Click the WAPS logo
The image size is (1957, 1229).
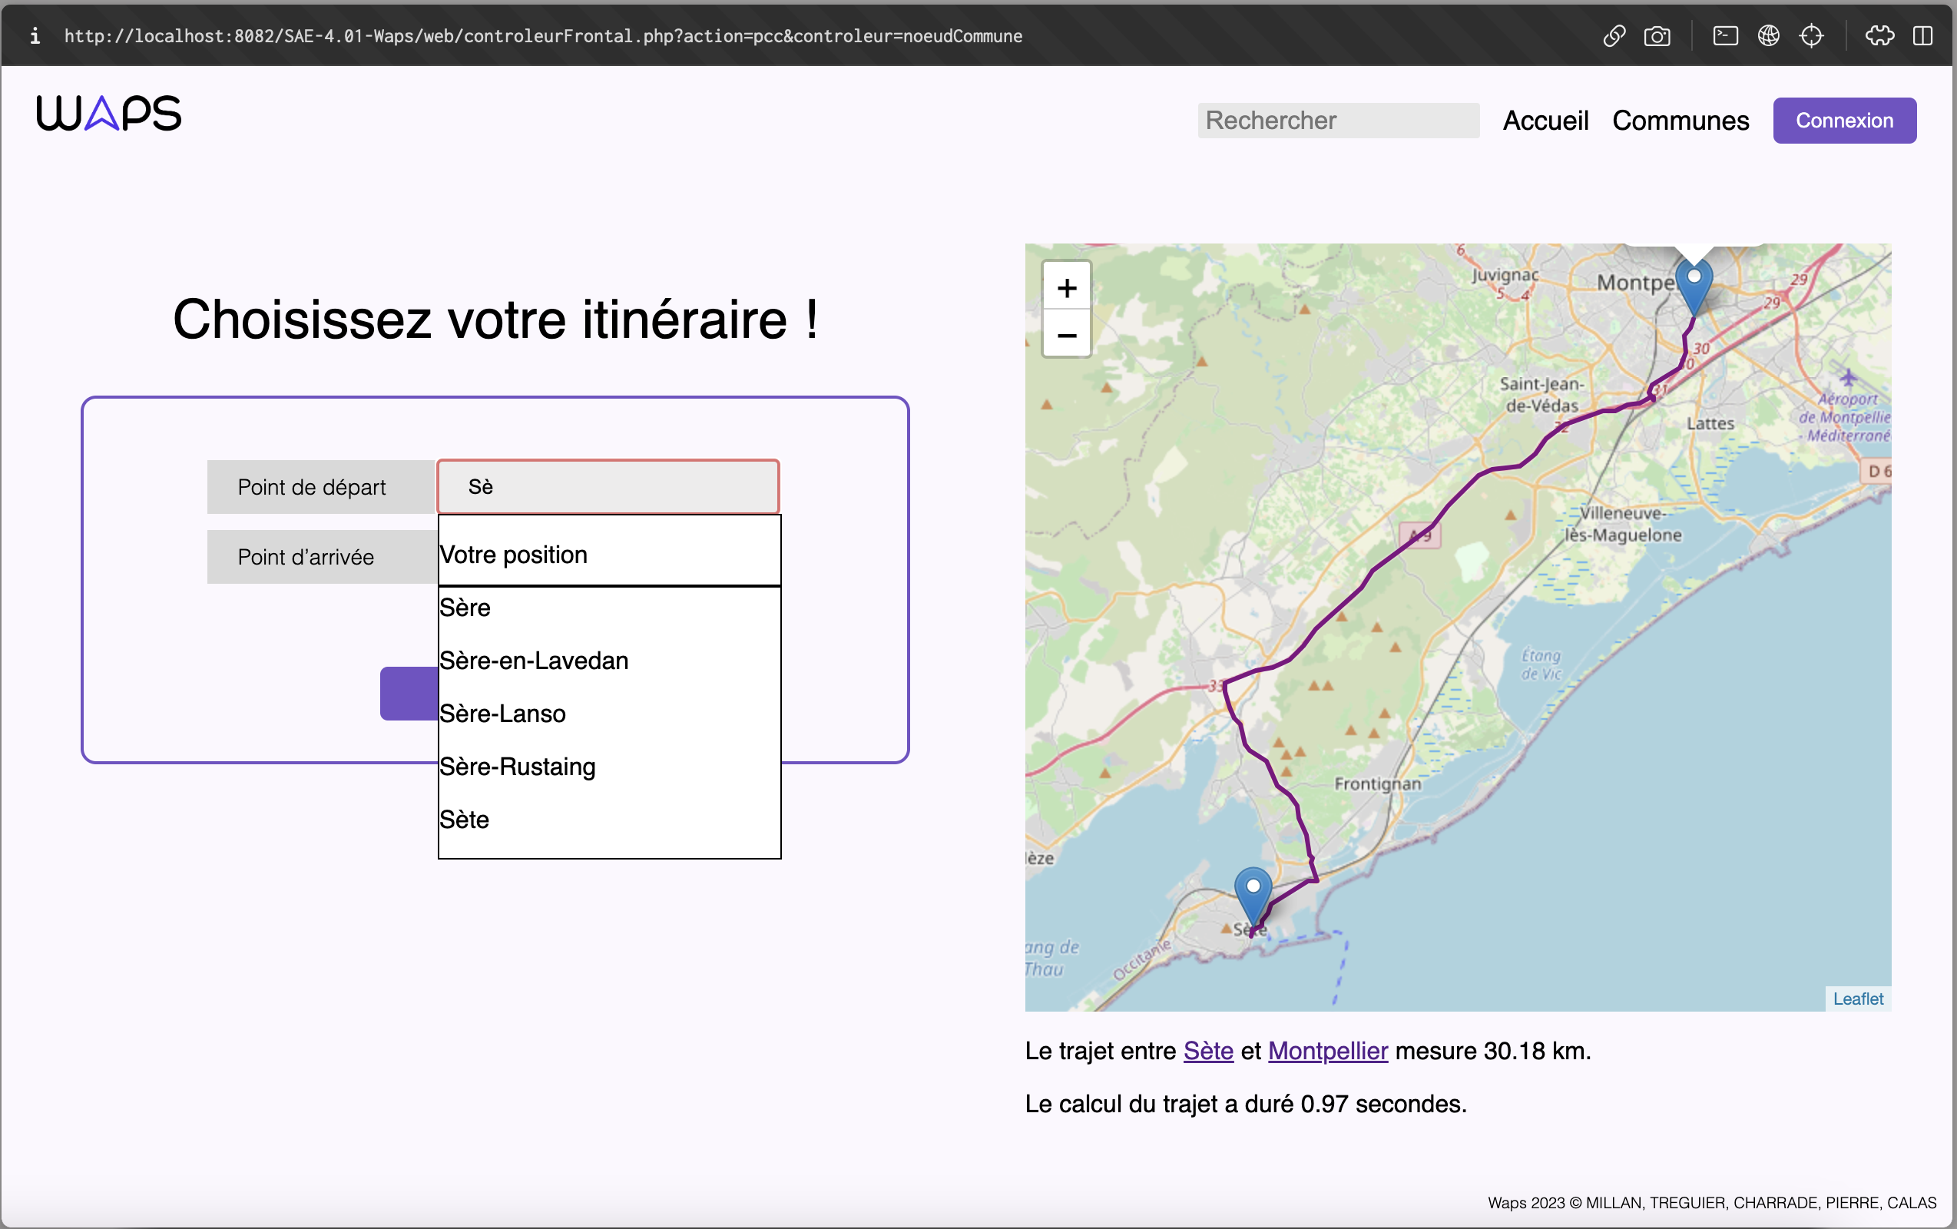pyautogui.click(x=109, y=113)
